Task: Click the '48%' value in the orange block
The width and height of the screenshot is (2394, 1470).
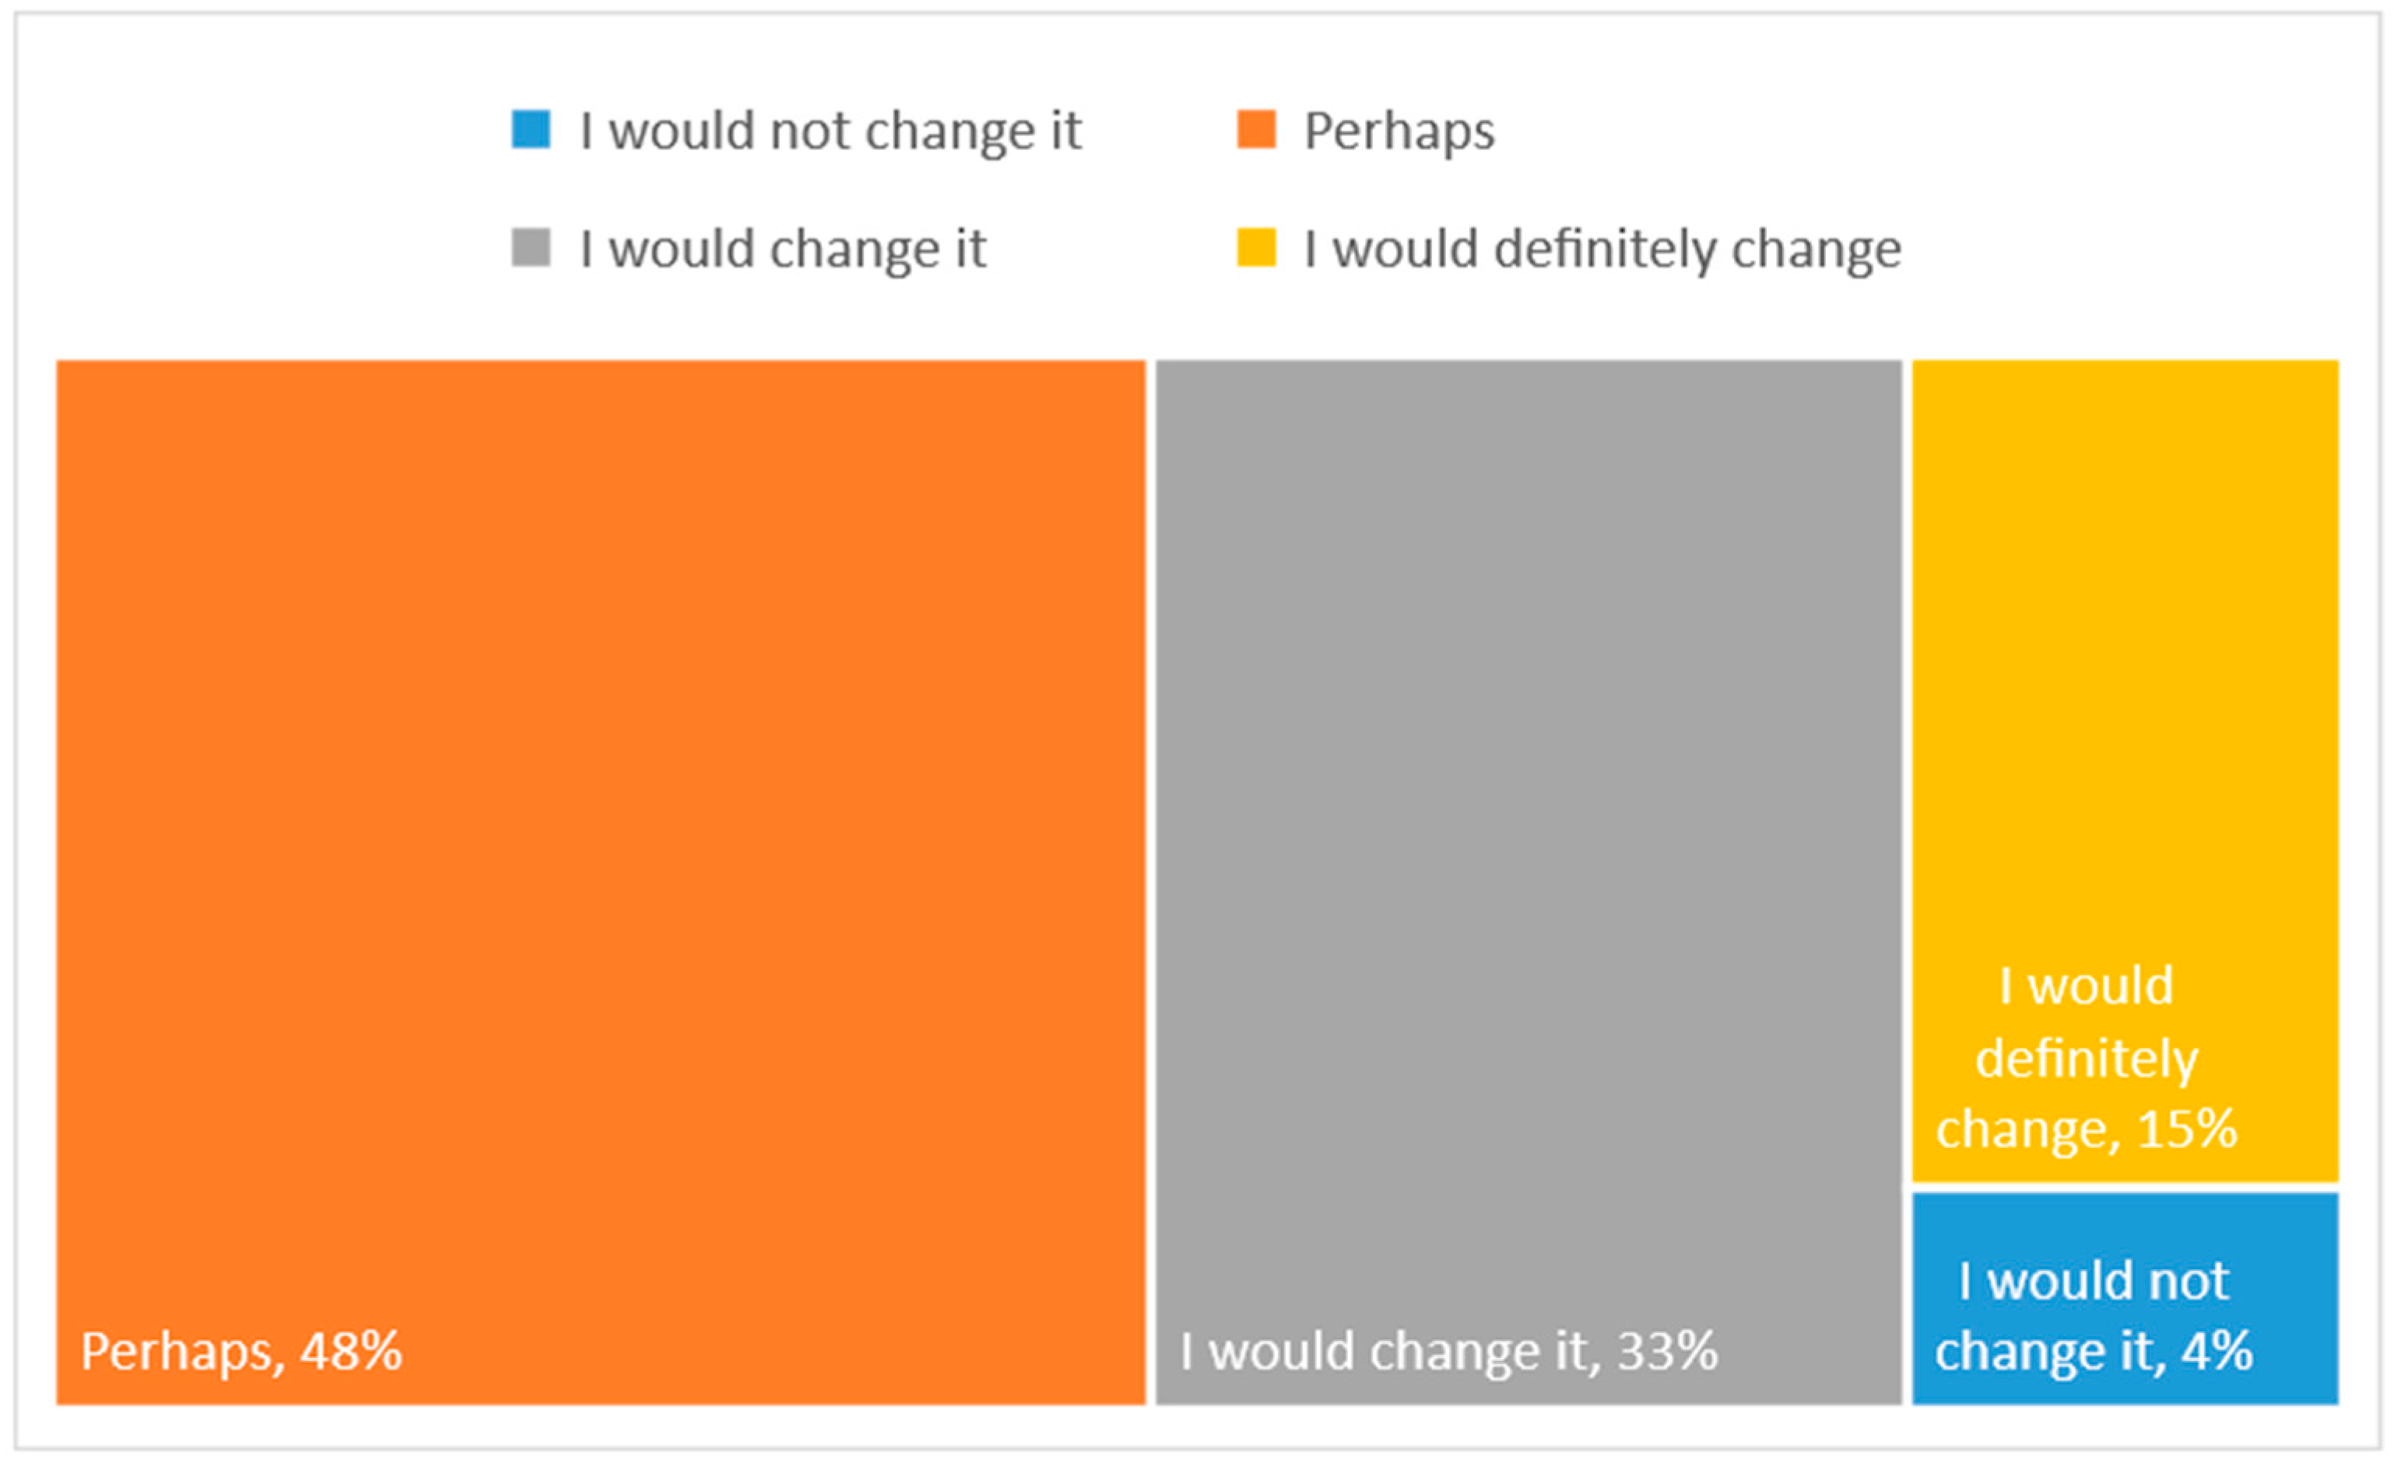Action: click(x=350, y=1352)
